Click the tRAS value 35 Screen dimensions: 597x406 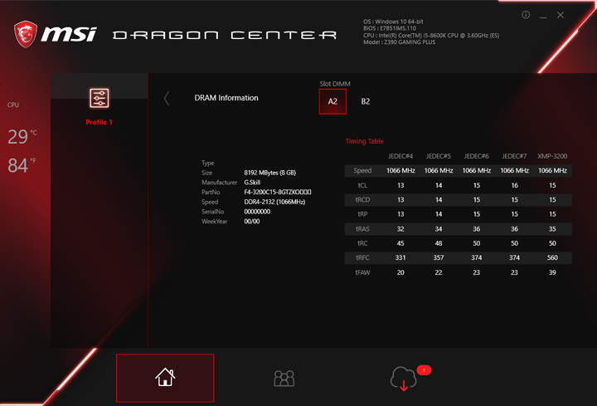552,228
